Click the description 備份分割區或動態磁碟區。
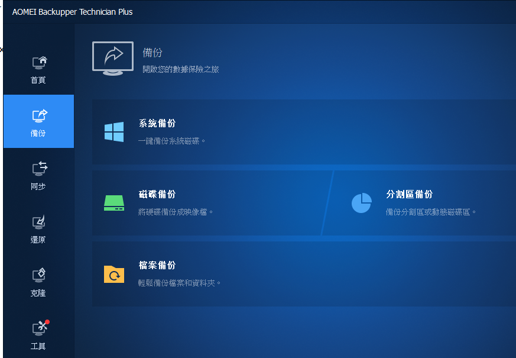Viewport: 516px width, 358px height. coord(431,212)
